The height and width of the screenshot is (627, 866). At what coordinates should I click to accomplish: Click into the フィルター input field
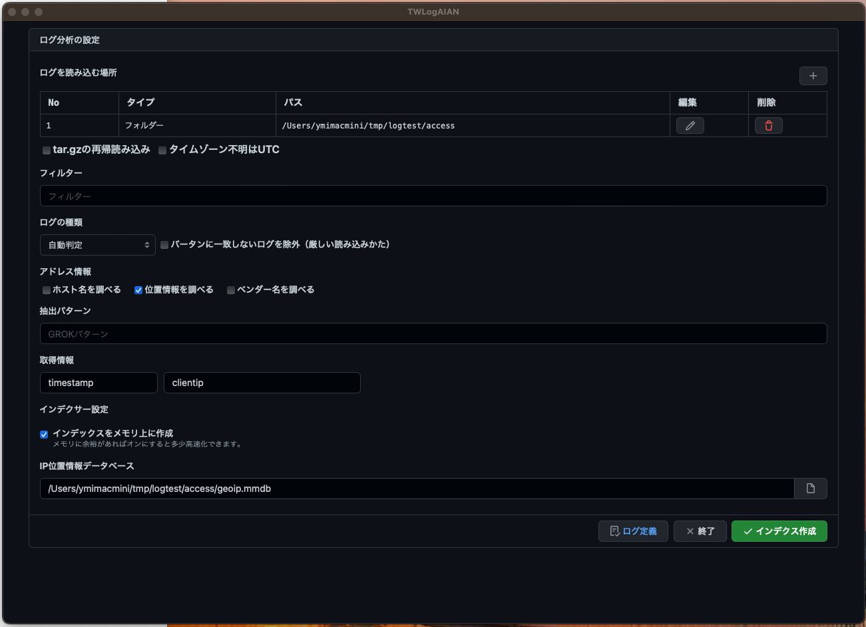[433, 196]
